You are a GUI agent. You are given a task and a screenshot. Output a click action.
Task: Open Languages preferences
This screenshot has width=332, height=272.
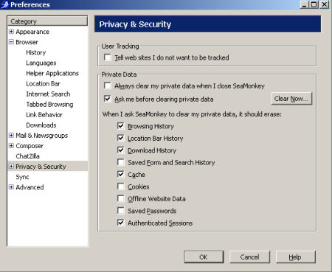click(41, 63)
